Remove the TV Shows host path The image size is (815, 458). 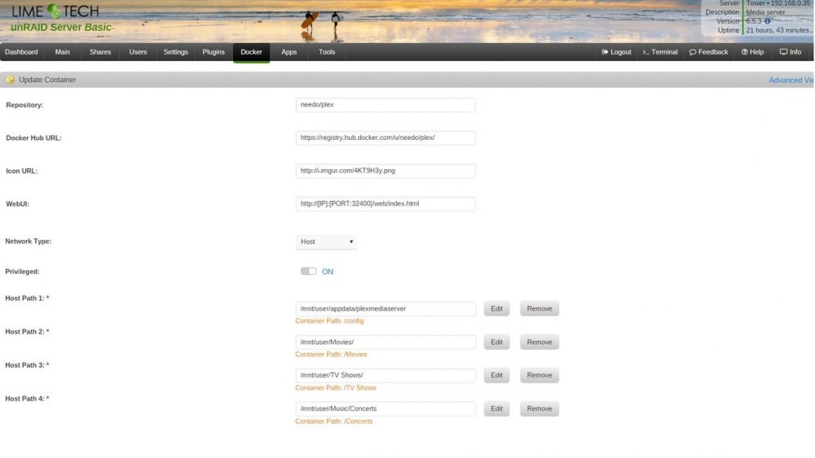tap(540, 375)
